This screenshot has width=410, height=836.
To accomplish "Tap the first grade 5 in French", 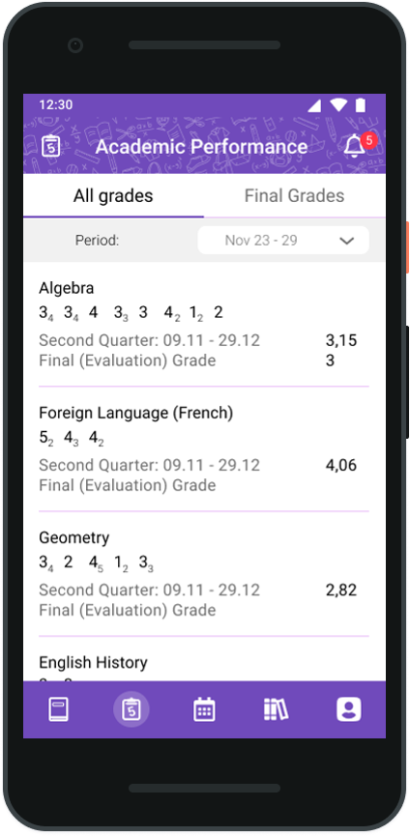I will pos(45,438).
